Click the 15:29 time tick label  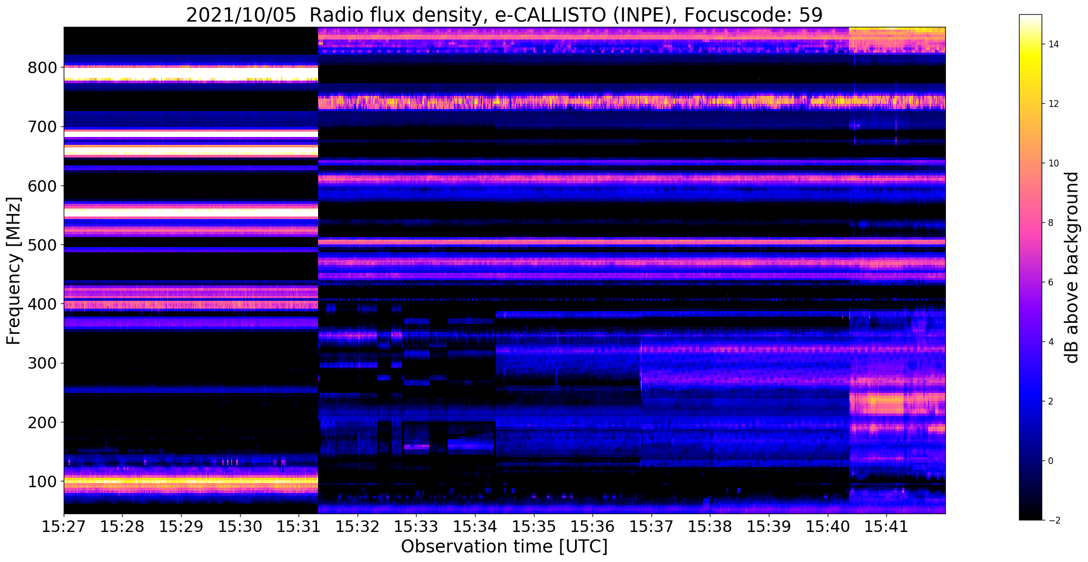[182, 526]
